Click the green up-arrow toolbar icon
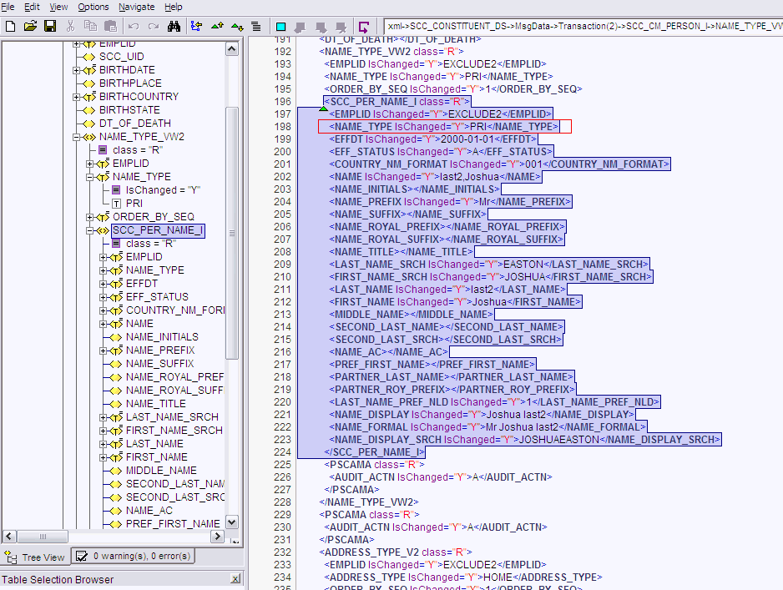The width and height of the screenshot is (783, 590). click(217, 27)
